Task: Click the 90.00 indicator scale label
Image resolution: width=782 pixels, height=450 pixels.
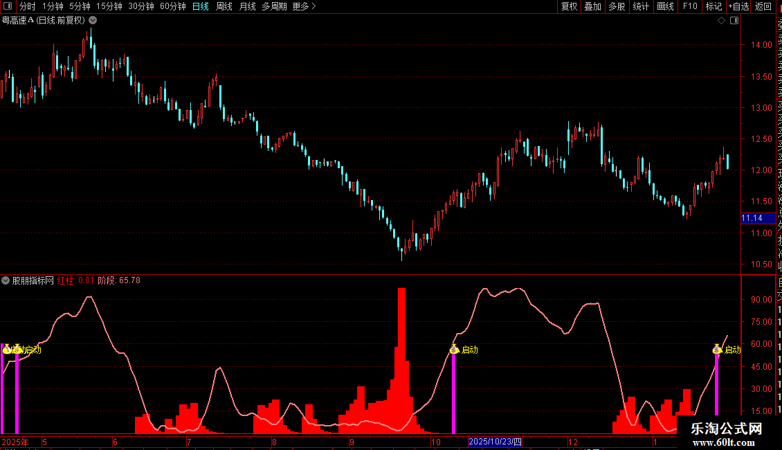Action: pos(761,299)
